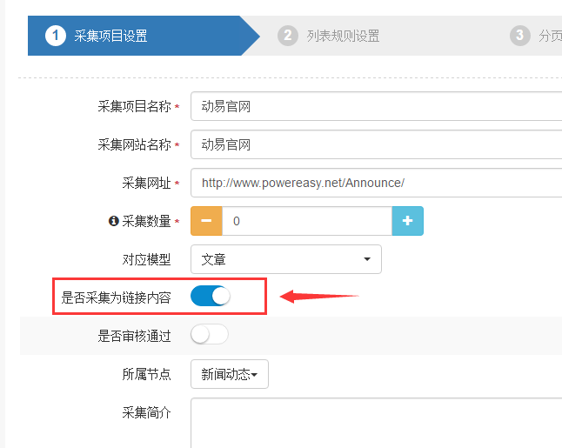
Task: Click the 采集项目名称 input field
Action: (376, 107)
